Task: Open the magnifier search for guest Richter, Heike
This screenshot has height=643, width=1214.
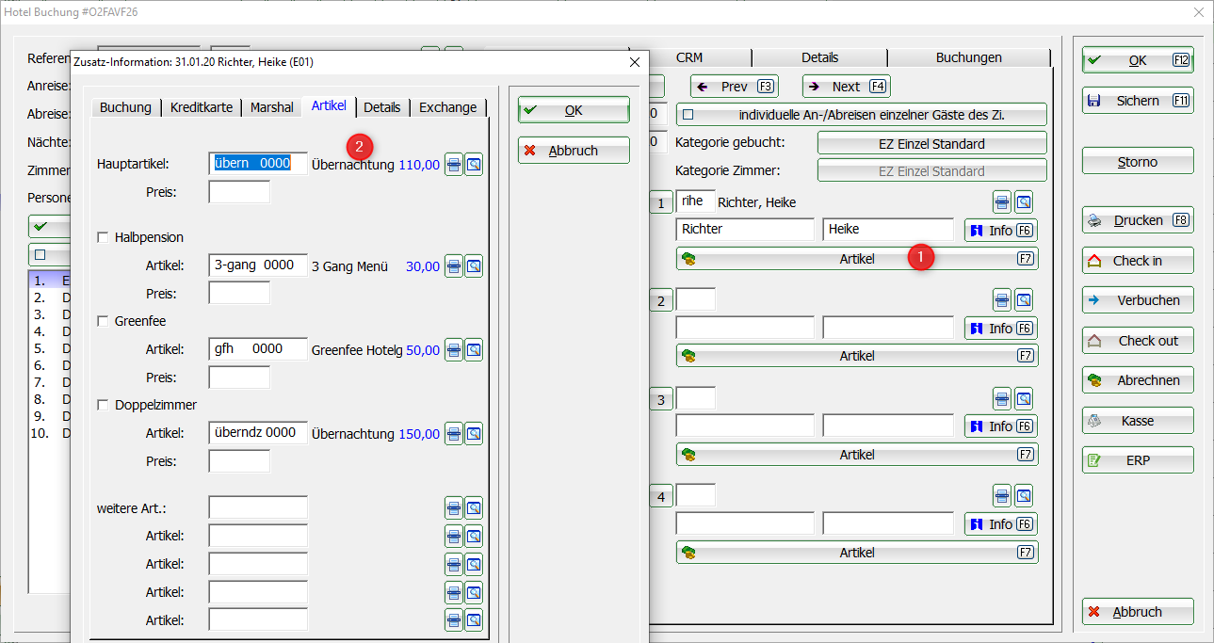Action: click(1024, 201)
